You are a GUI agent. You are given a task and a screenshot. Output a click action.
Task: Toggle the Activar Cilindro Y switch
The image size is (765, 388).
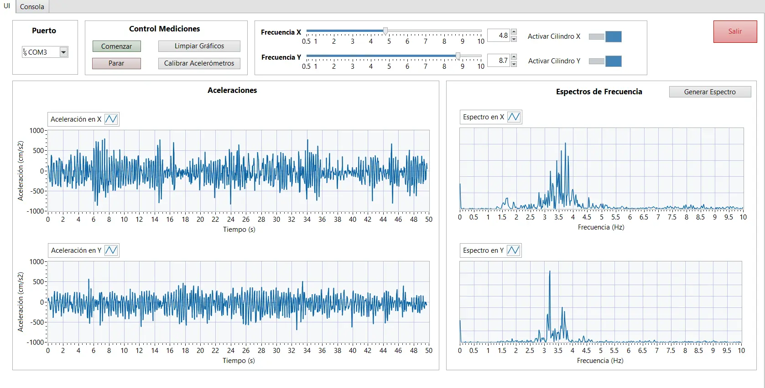click(x=605, y=61)
